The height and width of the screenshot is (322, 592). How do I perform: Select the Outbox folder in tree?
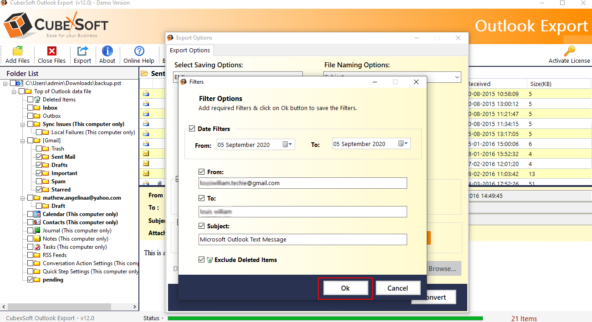[52, 116]
